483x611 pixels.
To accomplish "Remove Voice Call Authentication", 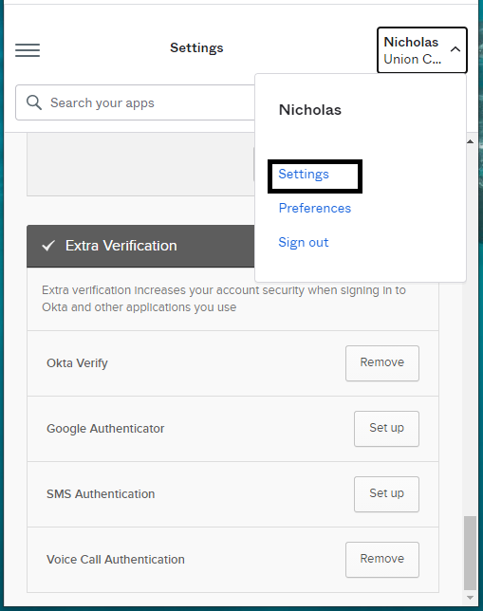I will pyautogui.click(x=382, y=559).
